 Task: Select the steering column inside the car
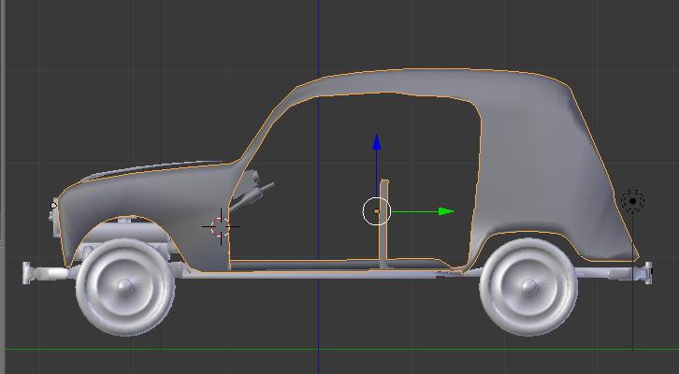(253, 194)
